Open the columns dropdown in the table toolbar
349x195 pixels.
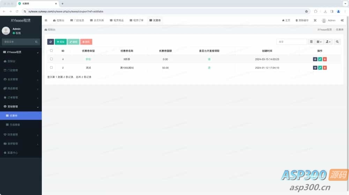(319, 42)
